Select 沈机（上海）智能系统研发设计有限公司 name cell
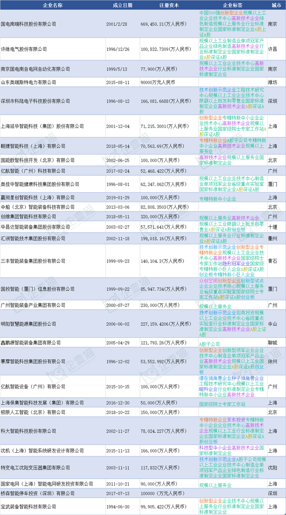Screen dimensions: 286x515 point(42,451)
